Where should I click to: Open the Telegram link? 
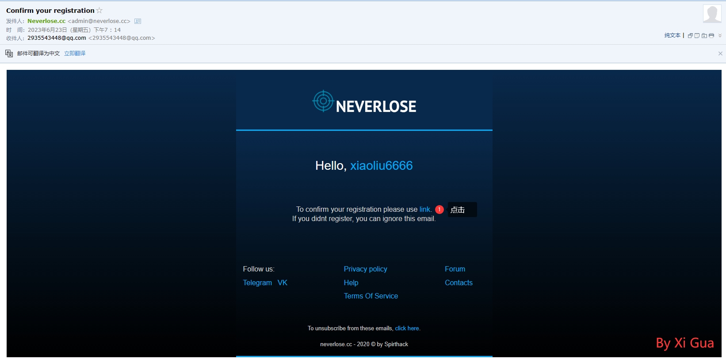[x=257, y=283]
